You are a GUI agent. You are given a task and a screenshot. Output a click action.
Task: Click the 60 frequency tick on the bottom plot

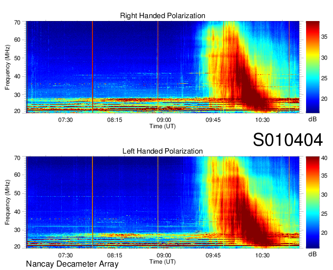coord(17,175)
